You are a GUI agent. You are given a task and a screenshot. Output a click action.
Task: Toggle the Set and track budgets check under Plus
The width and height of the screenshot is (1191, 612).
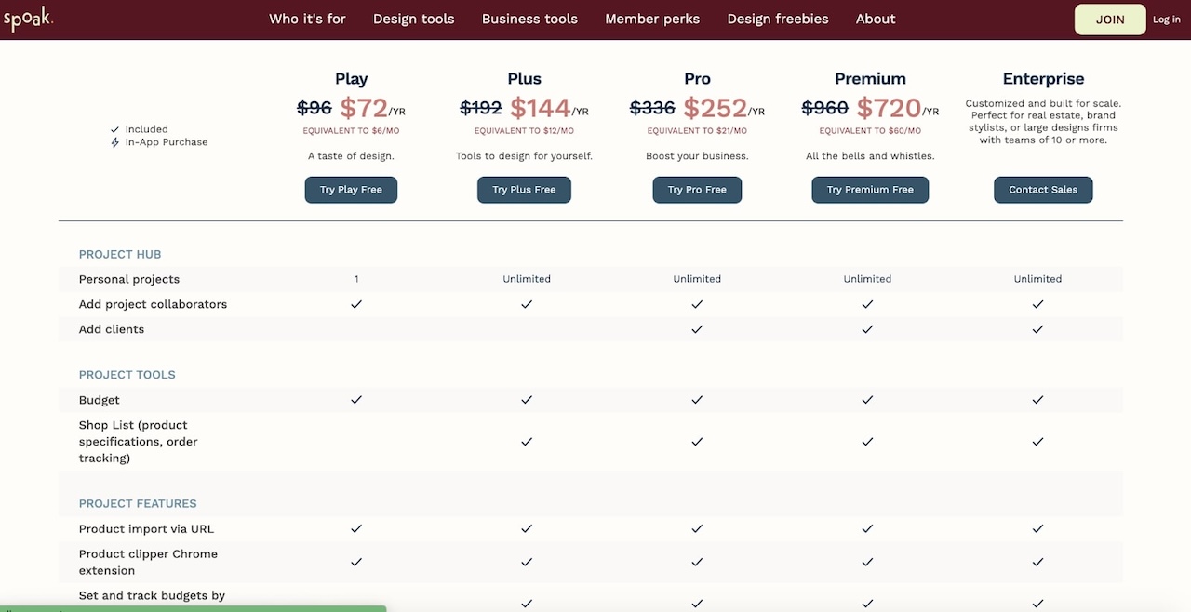[x=526, y=603]
